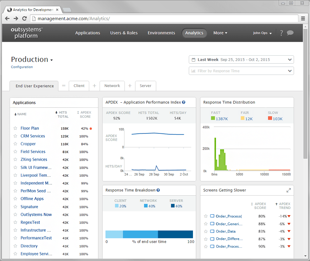Click the green FAST color swatch
Screen dimensions: 310x261
(213, 118)
